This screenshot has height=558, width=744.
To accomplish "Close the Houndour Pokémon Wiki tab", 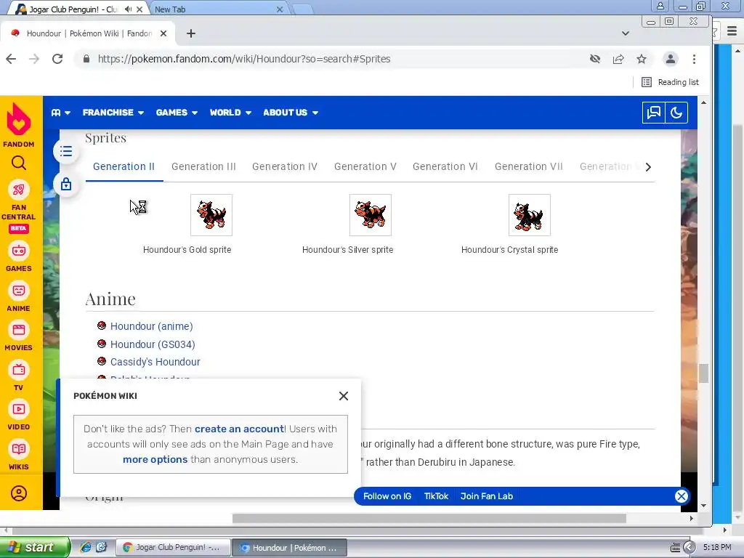I will 163,33.
